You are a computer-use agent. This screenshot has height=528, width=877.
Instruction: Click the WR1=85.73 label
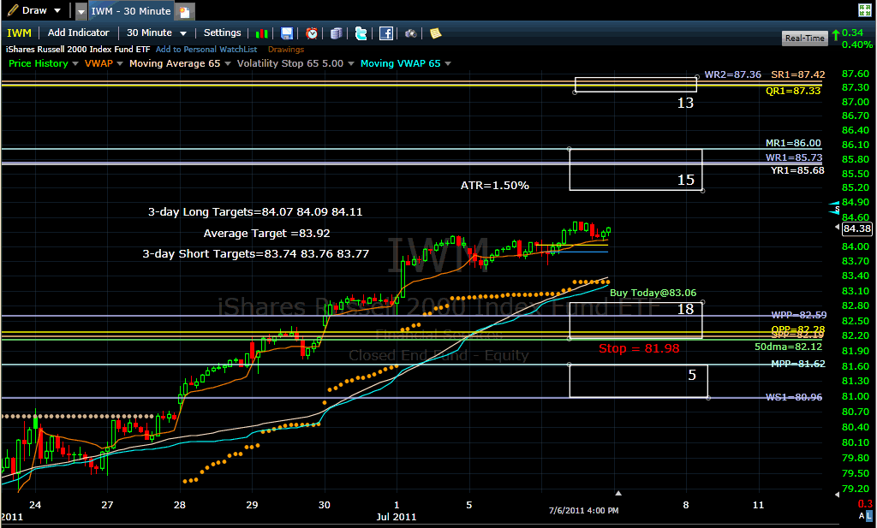[x=794, y=157]
